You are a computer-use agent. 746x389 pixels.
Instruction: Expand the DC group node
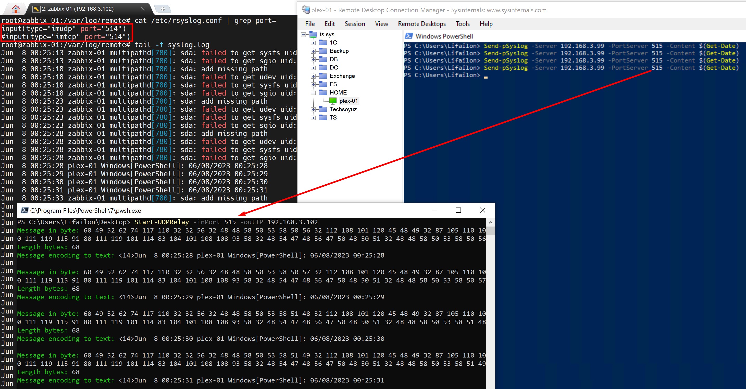pos(313,68)
